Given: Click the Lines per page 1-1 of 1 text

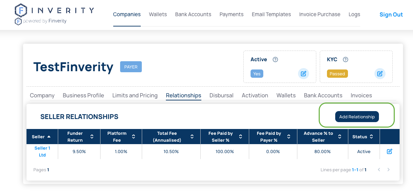Looking at the screenshot, I should [343, 170].
